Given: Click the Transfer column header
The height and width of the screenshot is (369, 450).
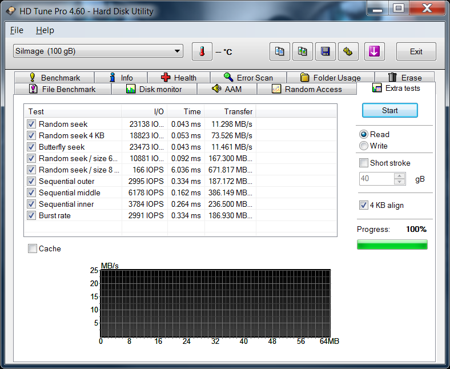Looking at the screenshot, I should [x=230, y=111].
